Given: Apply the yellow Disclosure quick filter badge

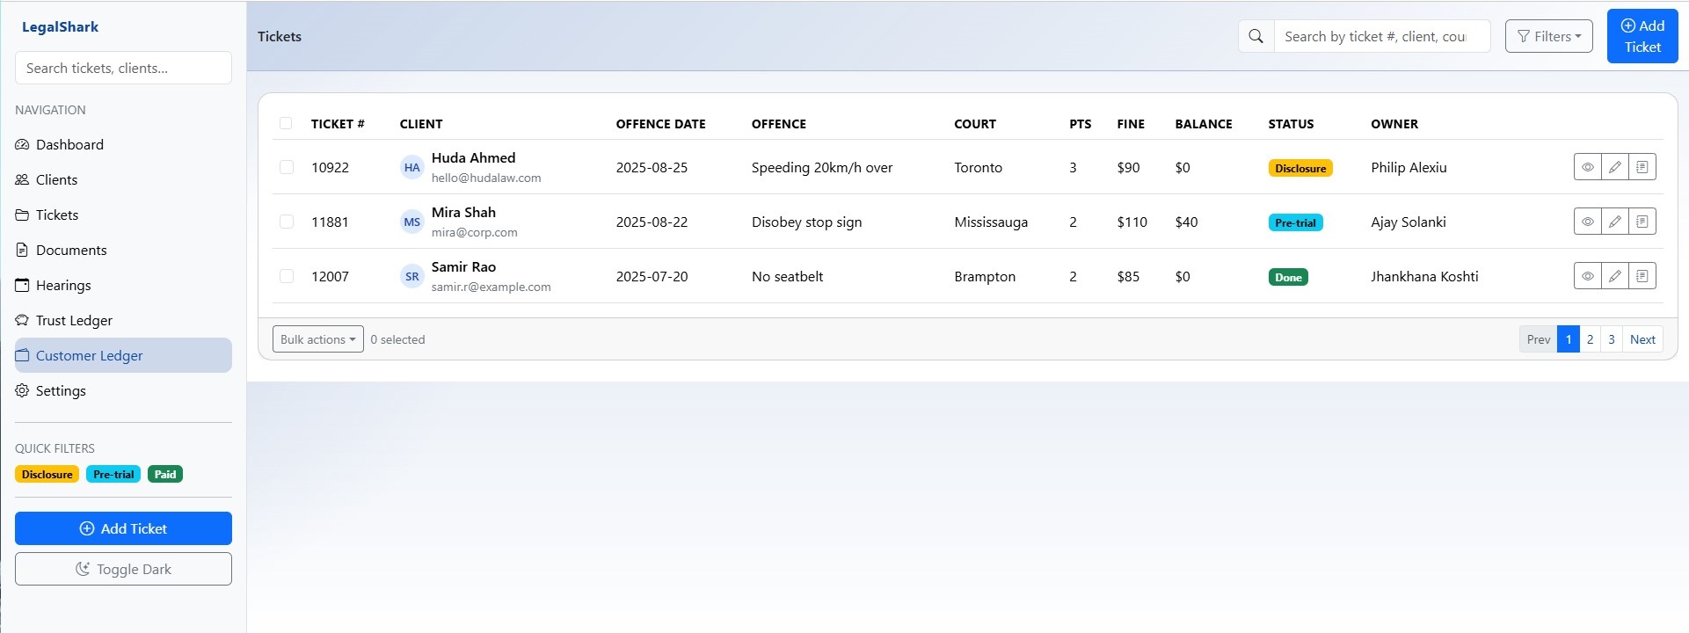Looking at the screenshot, I should pyautogui.click(x=47, y=474).
